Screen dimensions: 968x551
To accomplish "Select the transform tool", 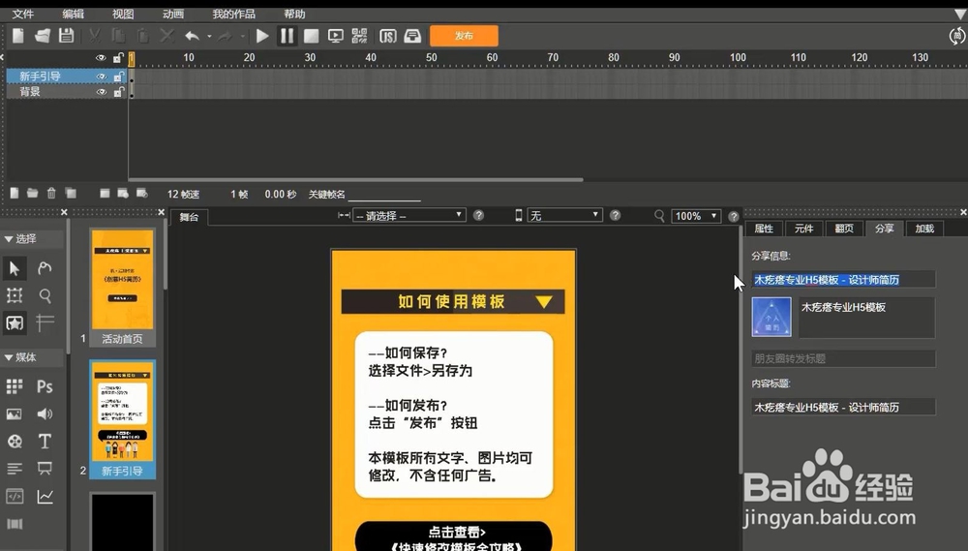I will pyautogui.click(x=15, y=295).
